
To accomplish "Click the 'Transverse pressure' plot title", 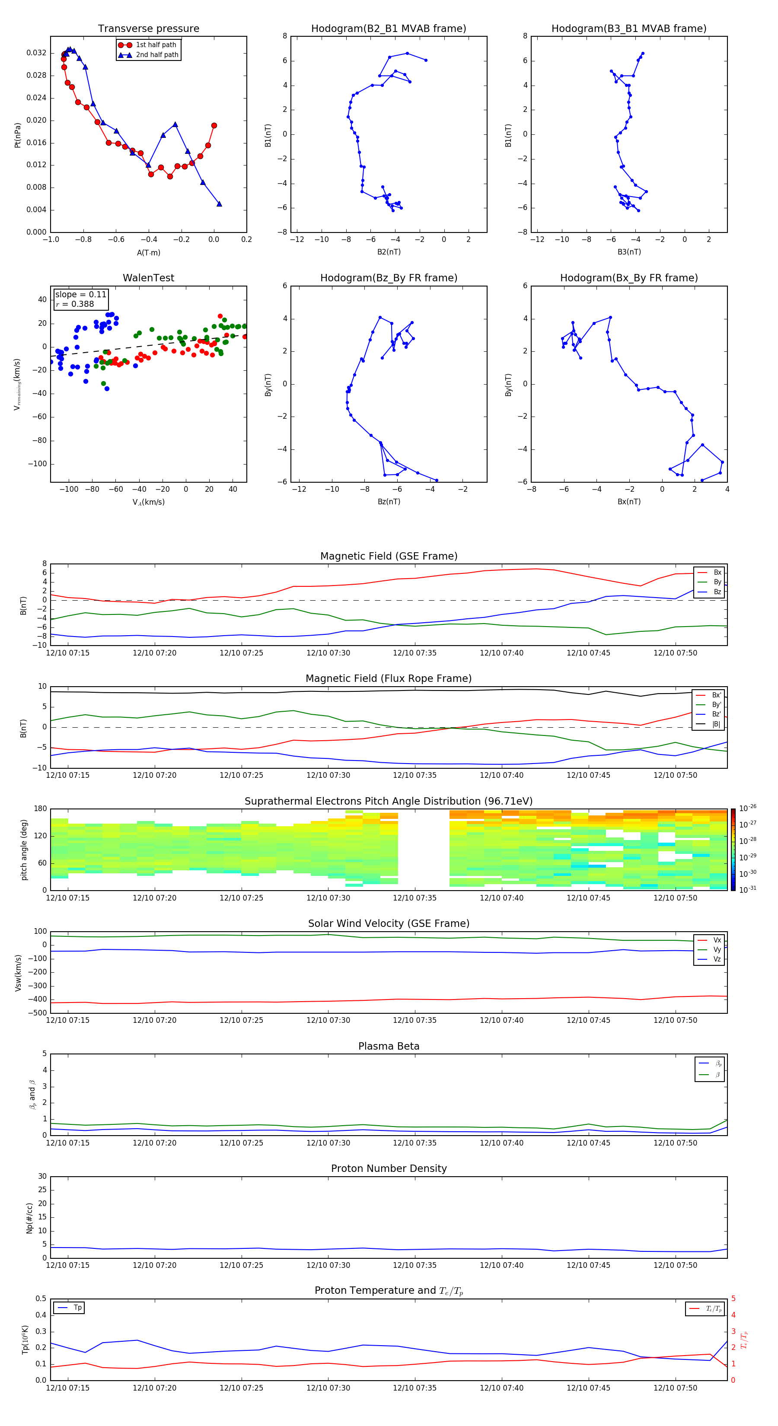I will pos(148,29).
